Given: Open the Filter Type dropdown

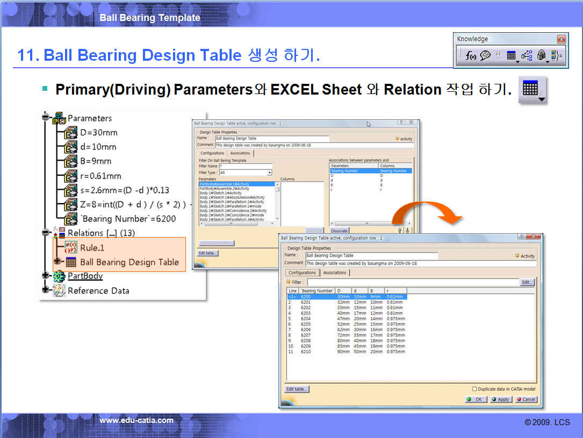Looking at the screenshot, I should click(269, 173).
